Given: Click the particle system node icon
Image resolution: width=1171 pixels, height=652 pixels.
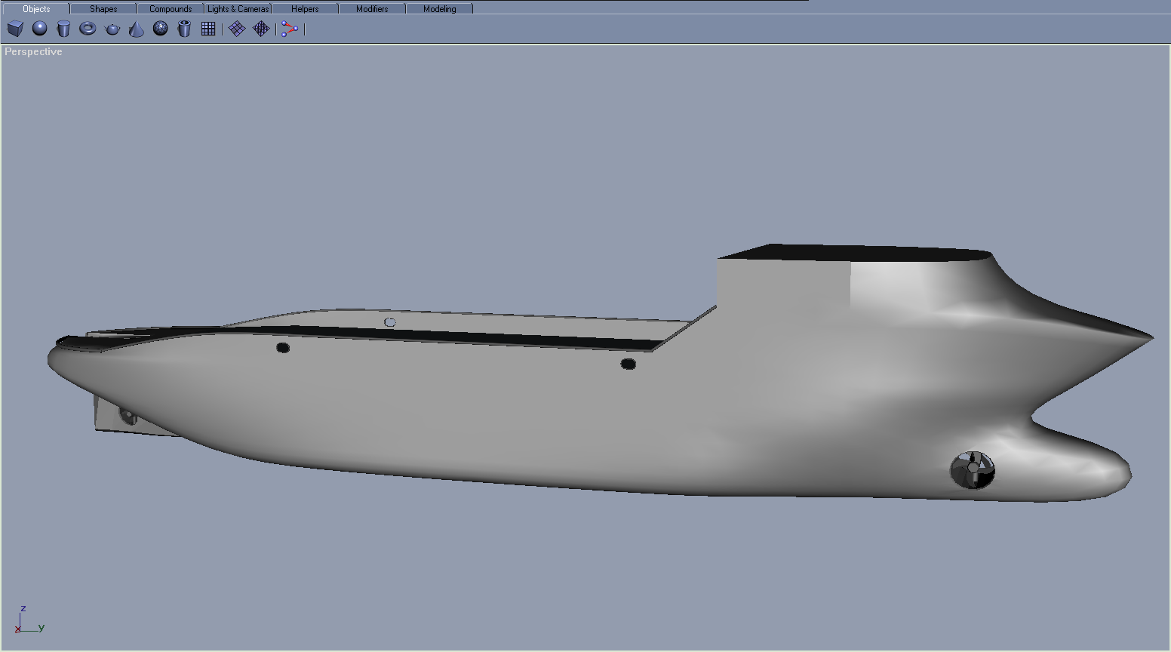Looking at the screenshot, I should 290,29.
